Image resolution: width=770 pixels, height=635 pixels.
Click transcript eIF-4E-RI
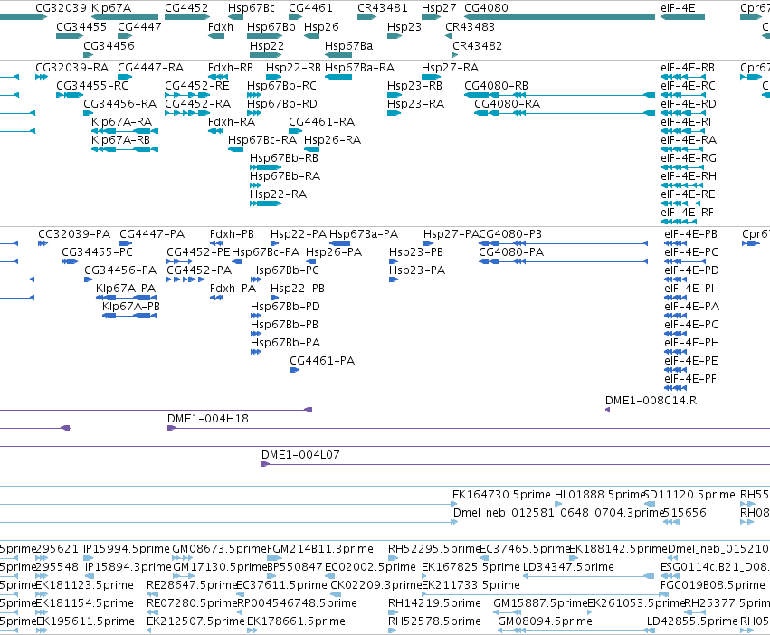click(x=686, y=122)
